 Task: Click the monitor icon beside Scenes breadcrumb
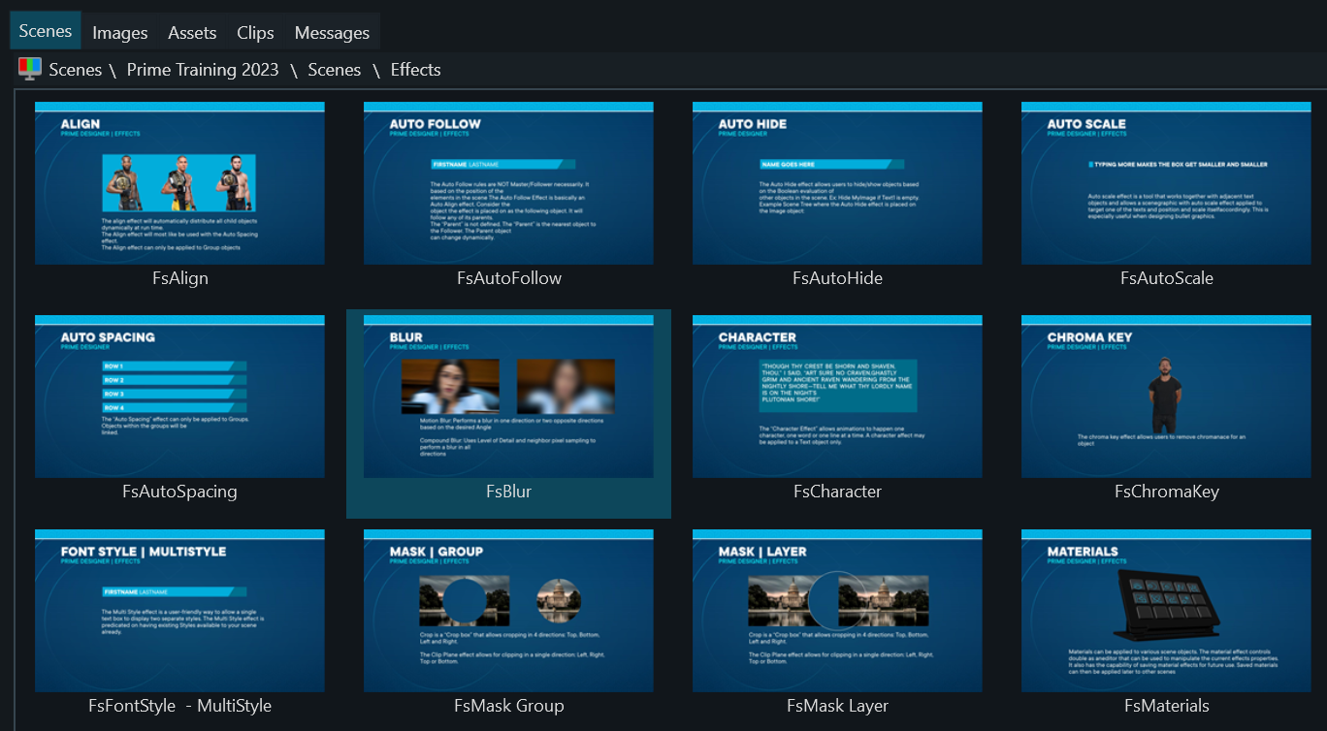[29, 69]
